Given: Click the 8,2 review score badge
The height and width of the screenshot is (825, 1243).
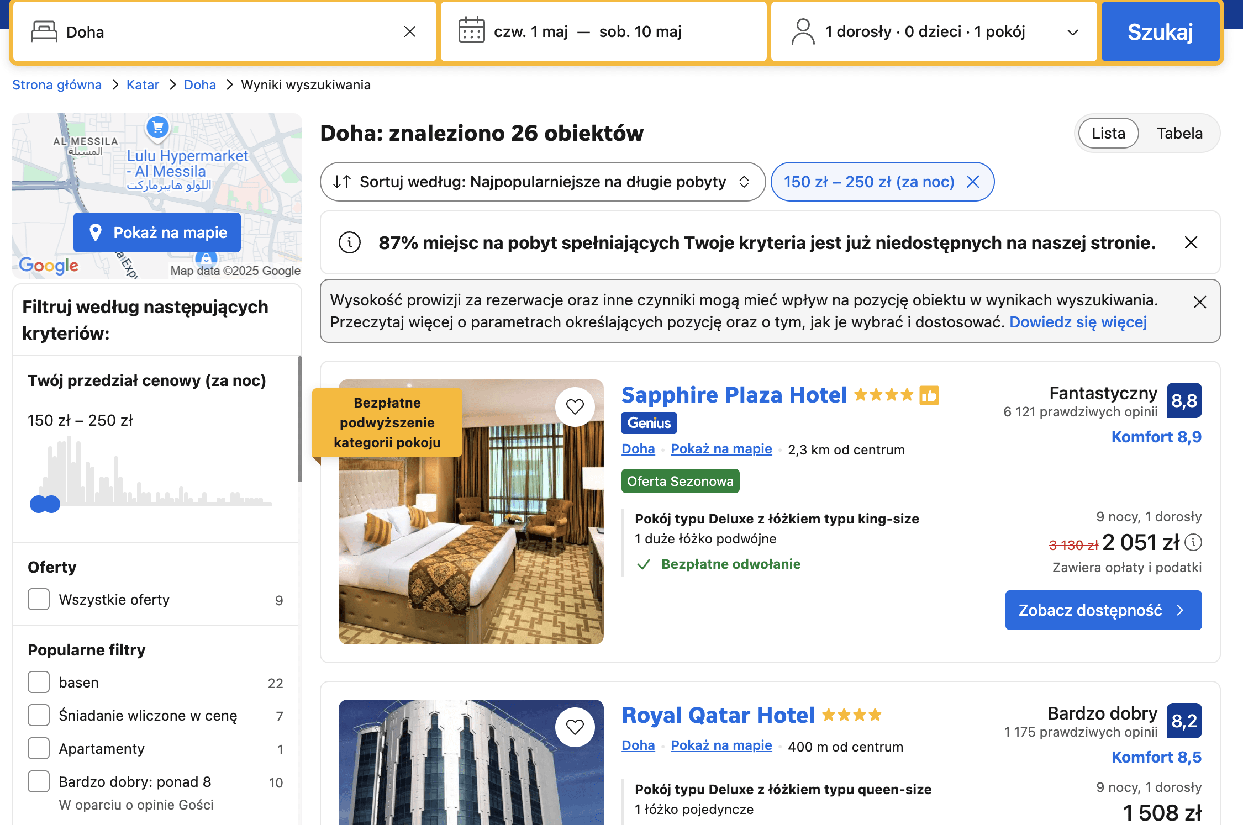Looking at the screenshot, I should [1184, 721].
